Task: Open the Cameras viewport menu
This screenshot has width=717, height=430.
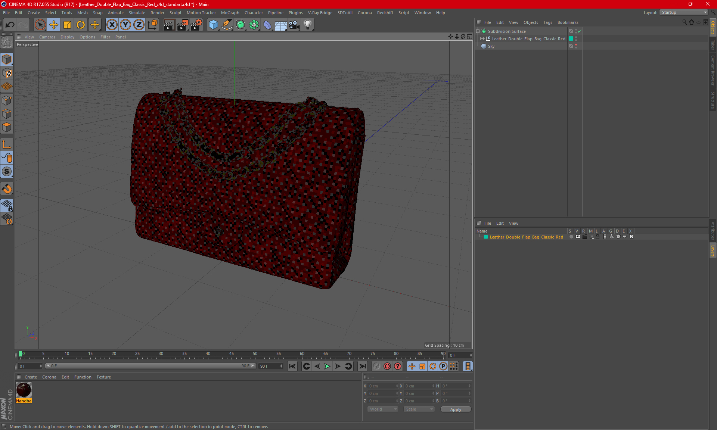Action: [47, 37]
